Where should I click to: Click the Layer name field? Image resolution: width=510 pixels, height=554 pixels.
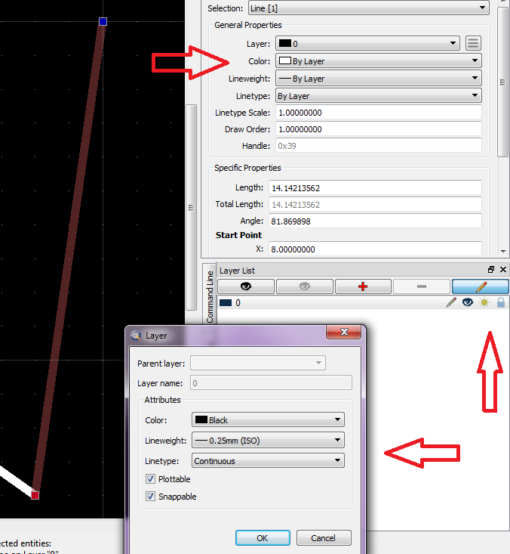(x=271, y=382)
